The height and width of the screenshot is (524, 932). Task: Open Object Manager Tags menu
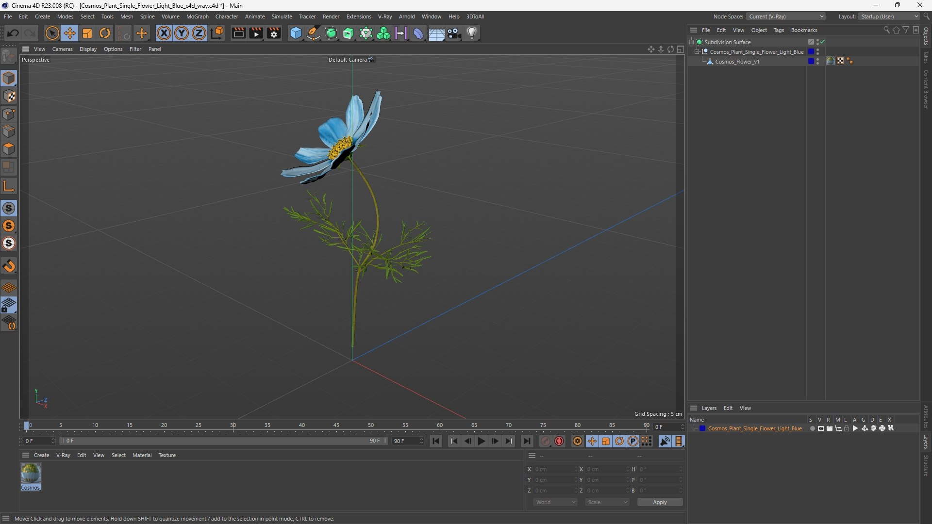[779, 30]
